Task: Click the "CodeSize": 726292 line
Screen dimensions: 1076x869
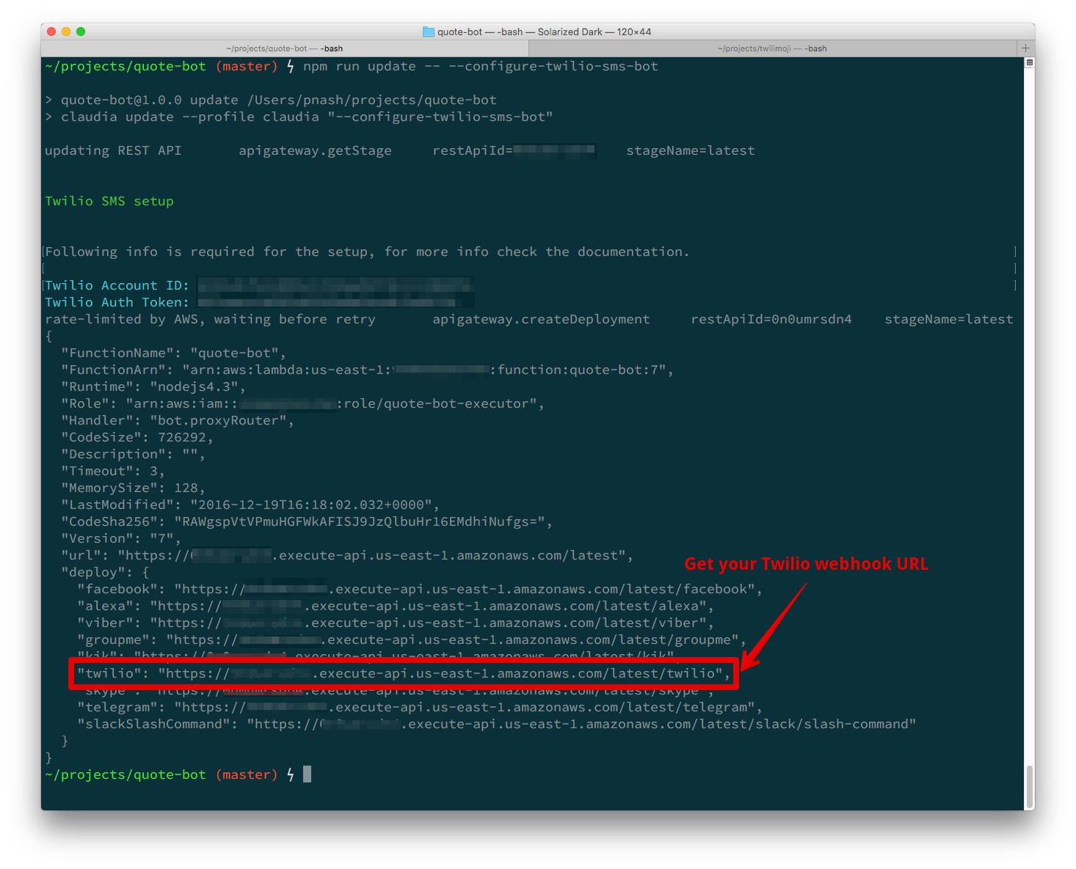Action: (x=137, y=437)
